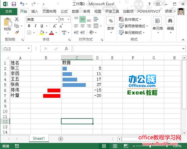Open the 编辑 binoculars icon
The image size is (187, 149).
coord(170,21)
